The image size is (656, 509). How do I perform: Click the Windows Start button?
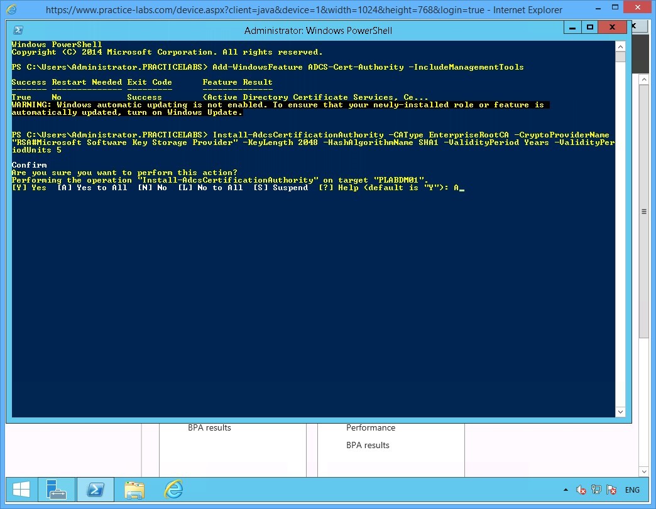(x=21, y=490)
